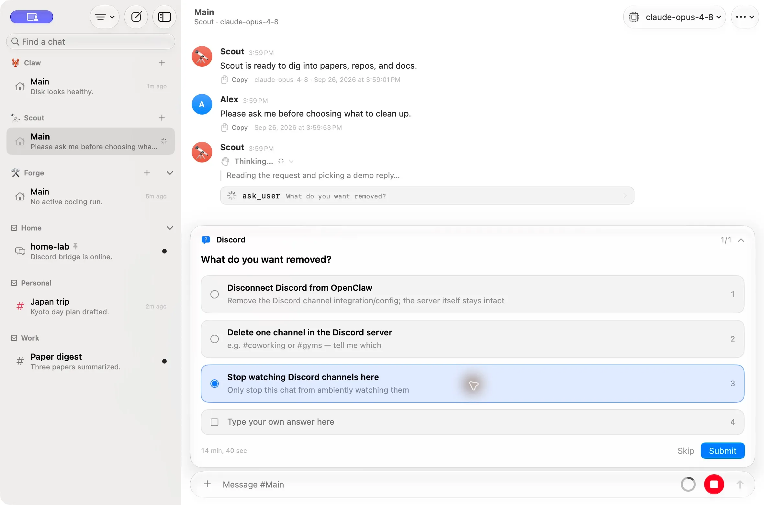Click the send arrow icon
This screenshot has height=505, width=764.
[740, 484]
